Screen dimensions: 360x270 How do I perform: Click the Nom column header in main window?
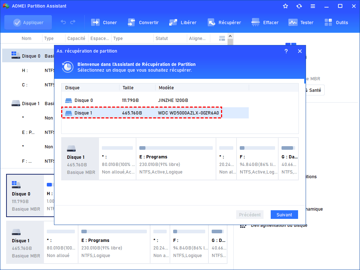[x=26, y=39]
